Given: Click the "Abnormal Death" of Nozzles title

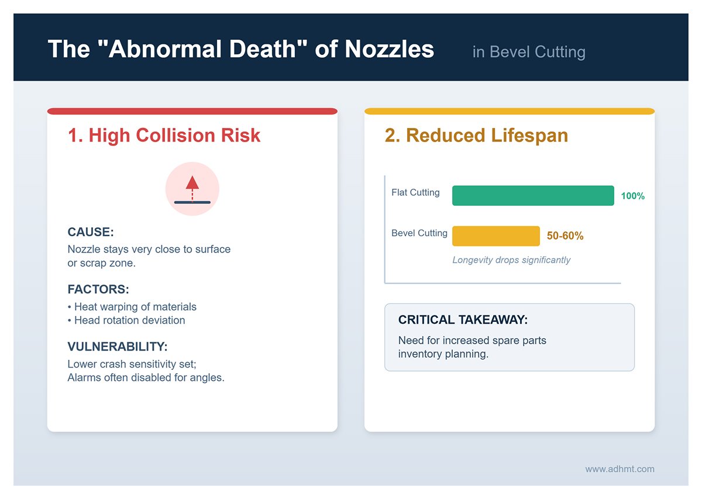Looking at the screenshot, I should 240,49.
